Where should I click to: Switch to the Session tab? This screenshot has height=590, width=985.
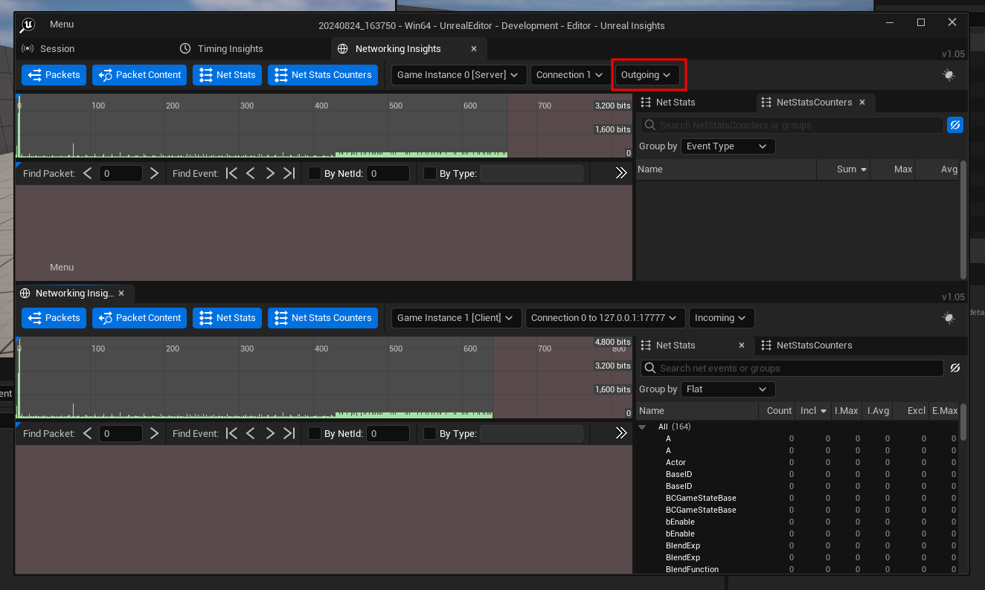49,49
